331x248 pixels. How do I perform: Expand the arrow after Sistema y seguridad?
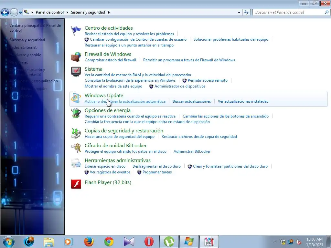tap(109, 13)
